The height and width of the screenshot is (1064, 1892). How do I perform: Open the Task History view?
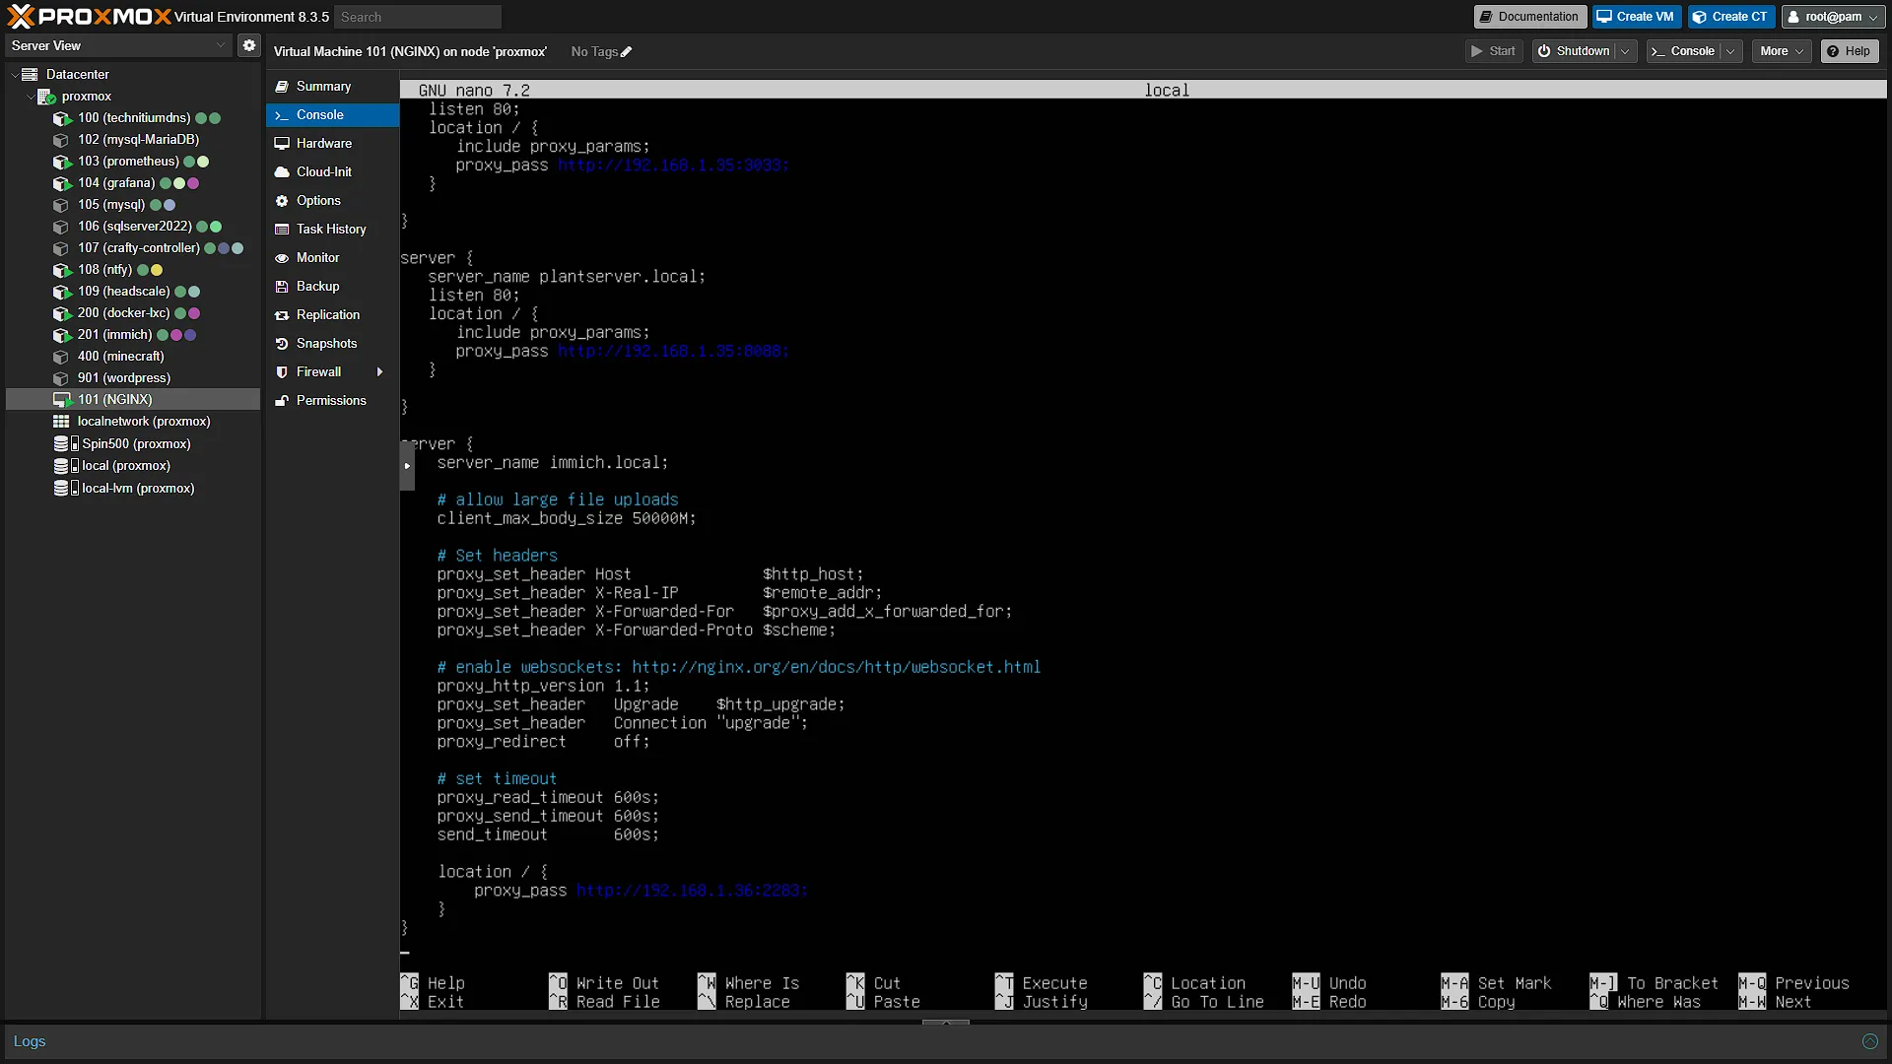tap(332, 230)
